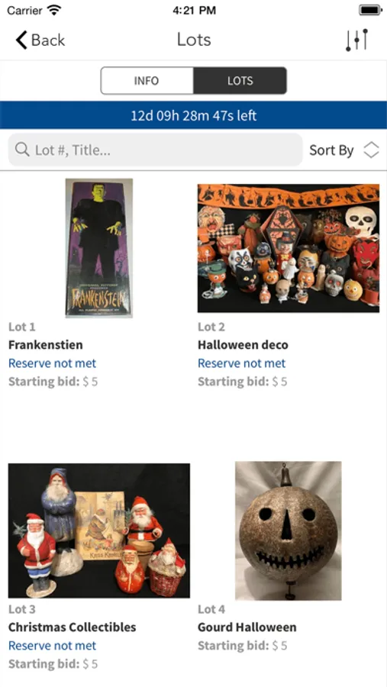Tap the Frankenstien lot title
Image resolution: width=387 pixels, height=687 pixels.
pyautogui.click(x=46, y=345)
